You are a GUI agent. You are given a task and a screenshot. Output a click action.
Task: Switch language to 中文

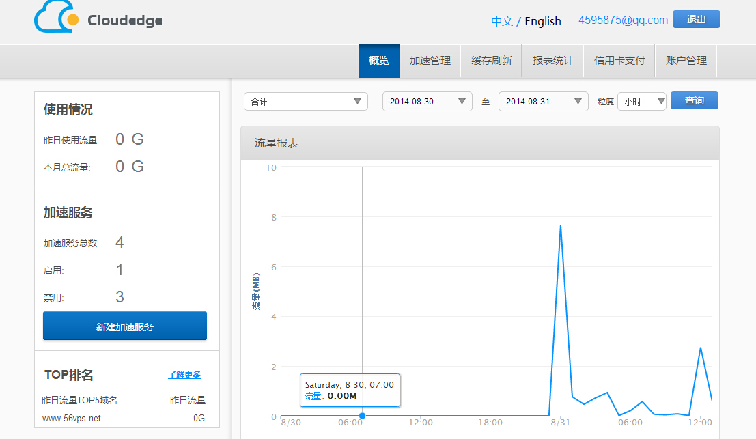point(502,21)
